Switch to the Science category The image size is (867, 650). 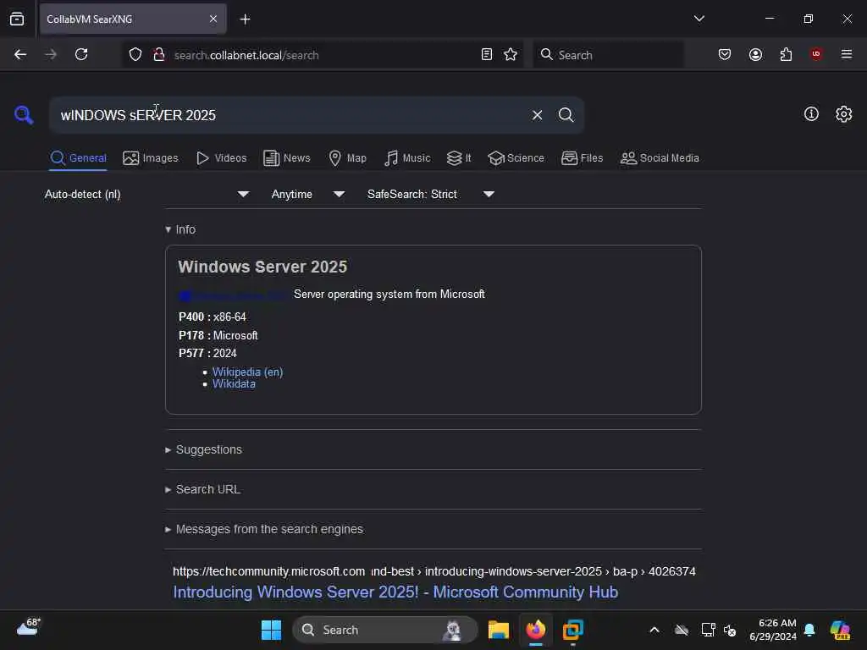pyautogui.click(x=516, y=158)
